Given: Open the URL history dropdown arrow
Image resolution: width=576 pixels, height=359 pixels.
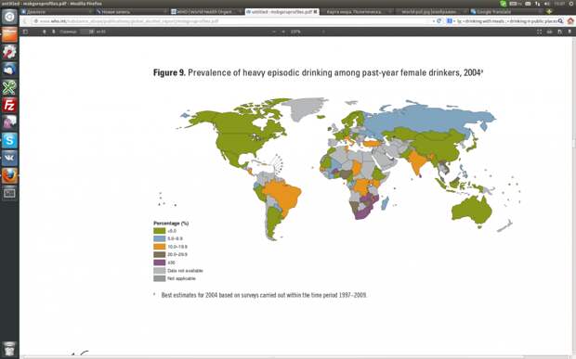Looking at the screenshot, I should tap(434, 21).
